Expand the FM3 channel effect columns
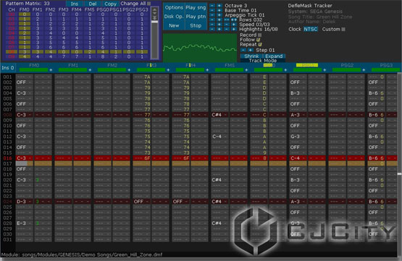402x261 pixels. 168,70
